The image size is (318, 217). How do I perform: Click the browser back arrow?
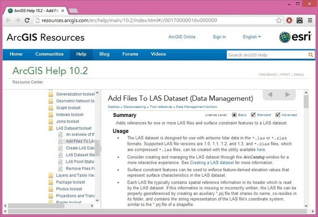pyautogui.click(x=8, y=21)
